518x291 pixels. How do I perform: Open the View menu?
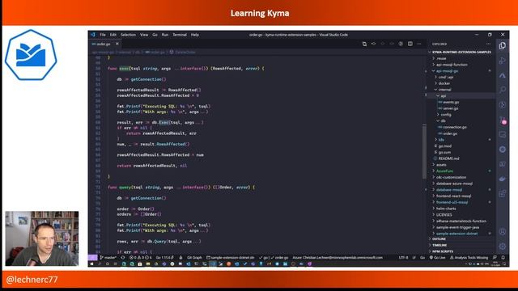tap(144, 35)
